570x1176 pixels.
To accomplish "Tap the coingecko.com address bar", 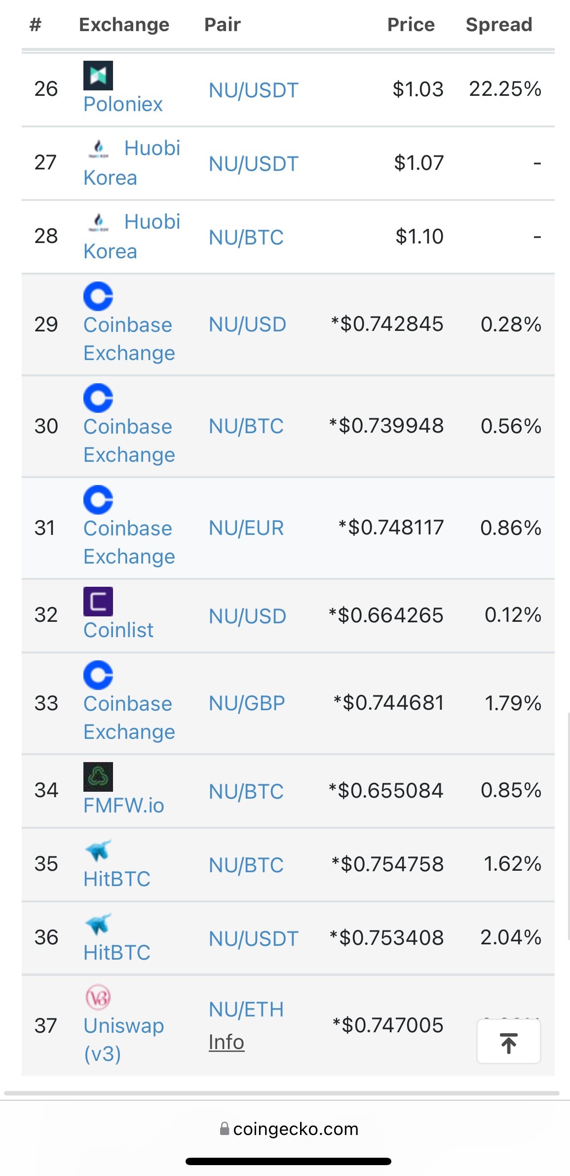I will pos(289,1129).
